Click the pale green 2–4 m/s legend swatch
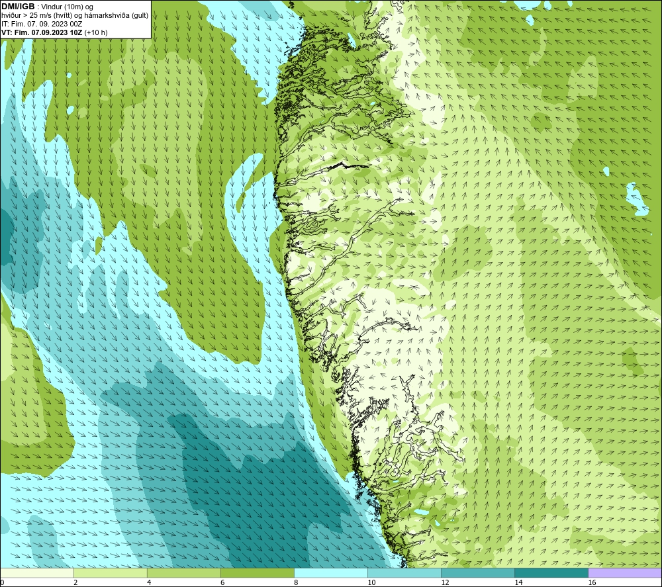 [110, 572]
